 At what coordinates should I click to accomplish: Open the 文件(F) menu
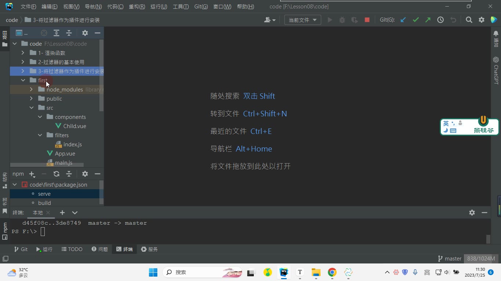coord(28,7)
